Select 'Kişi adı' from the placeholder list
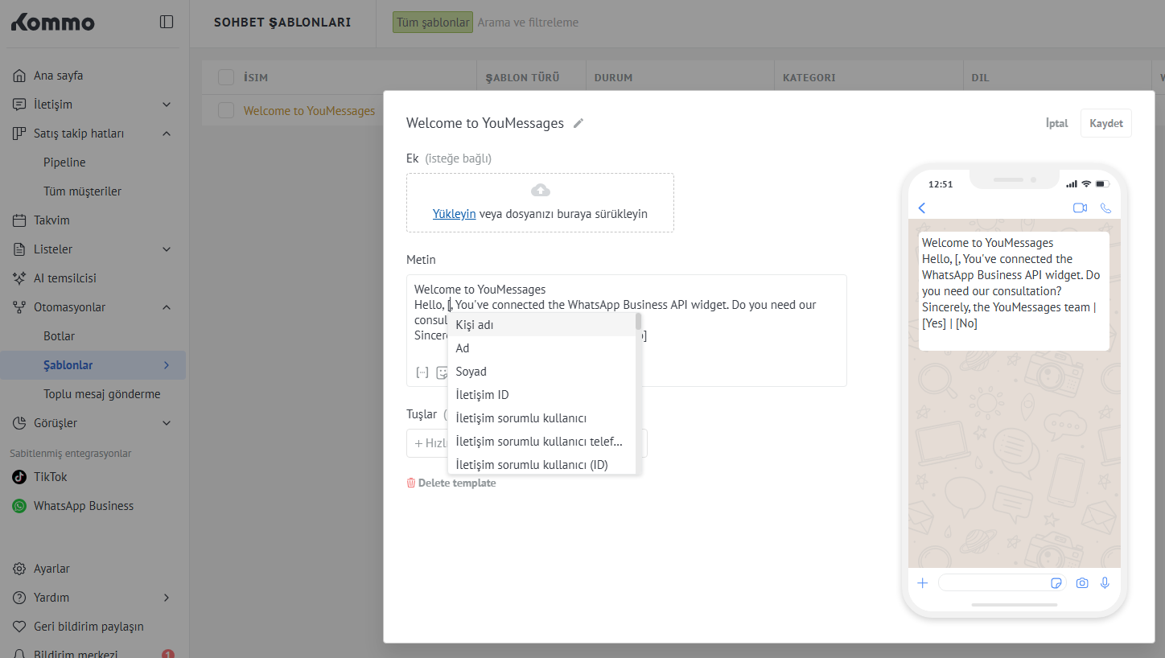This screenshot has width=1165, height=658. pos(475,325)
